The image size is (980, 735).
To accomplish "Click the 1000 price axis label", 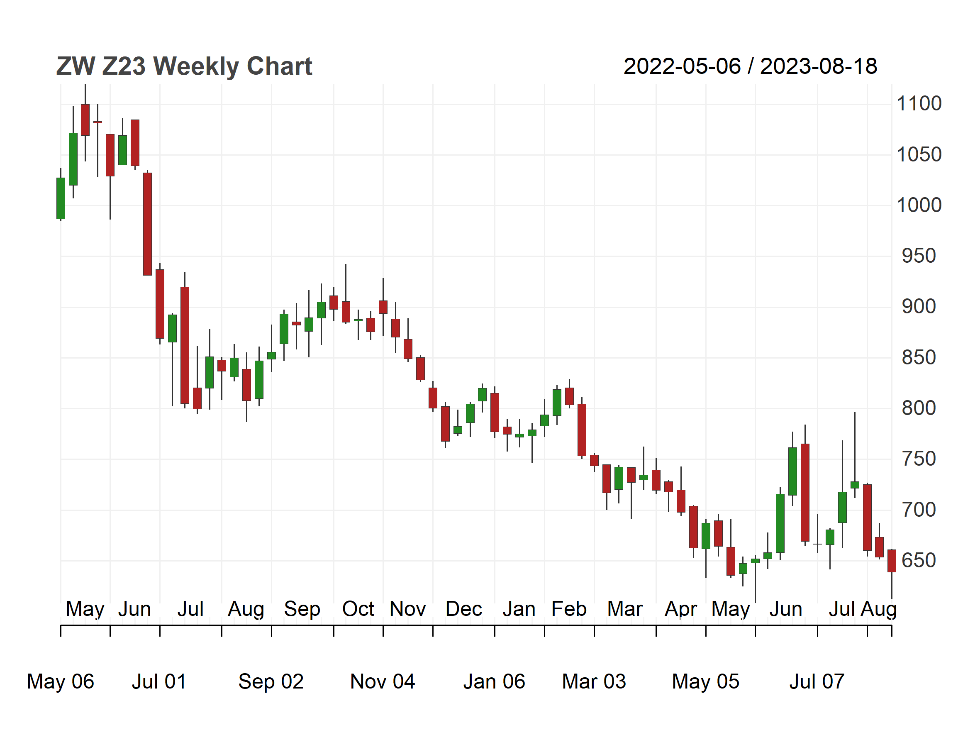I will click(x=919, y=205).
